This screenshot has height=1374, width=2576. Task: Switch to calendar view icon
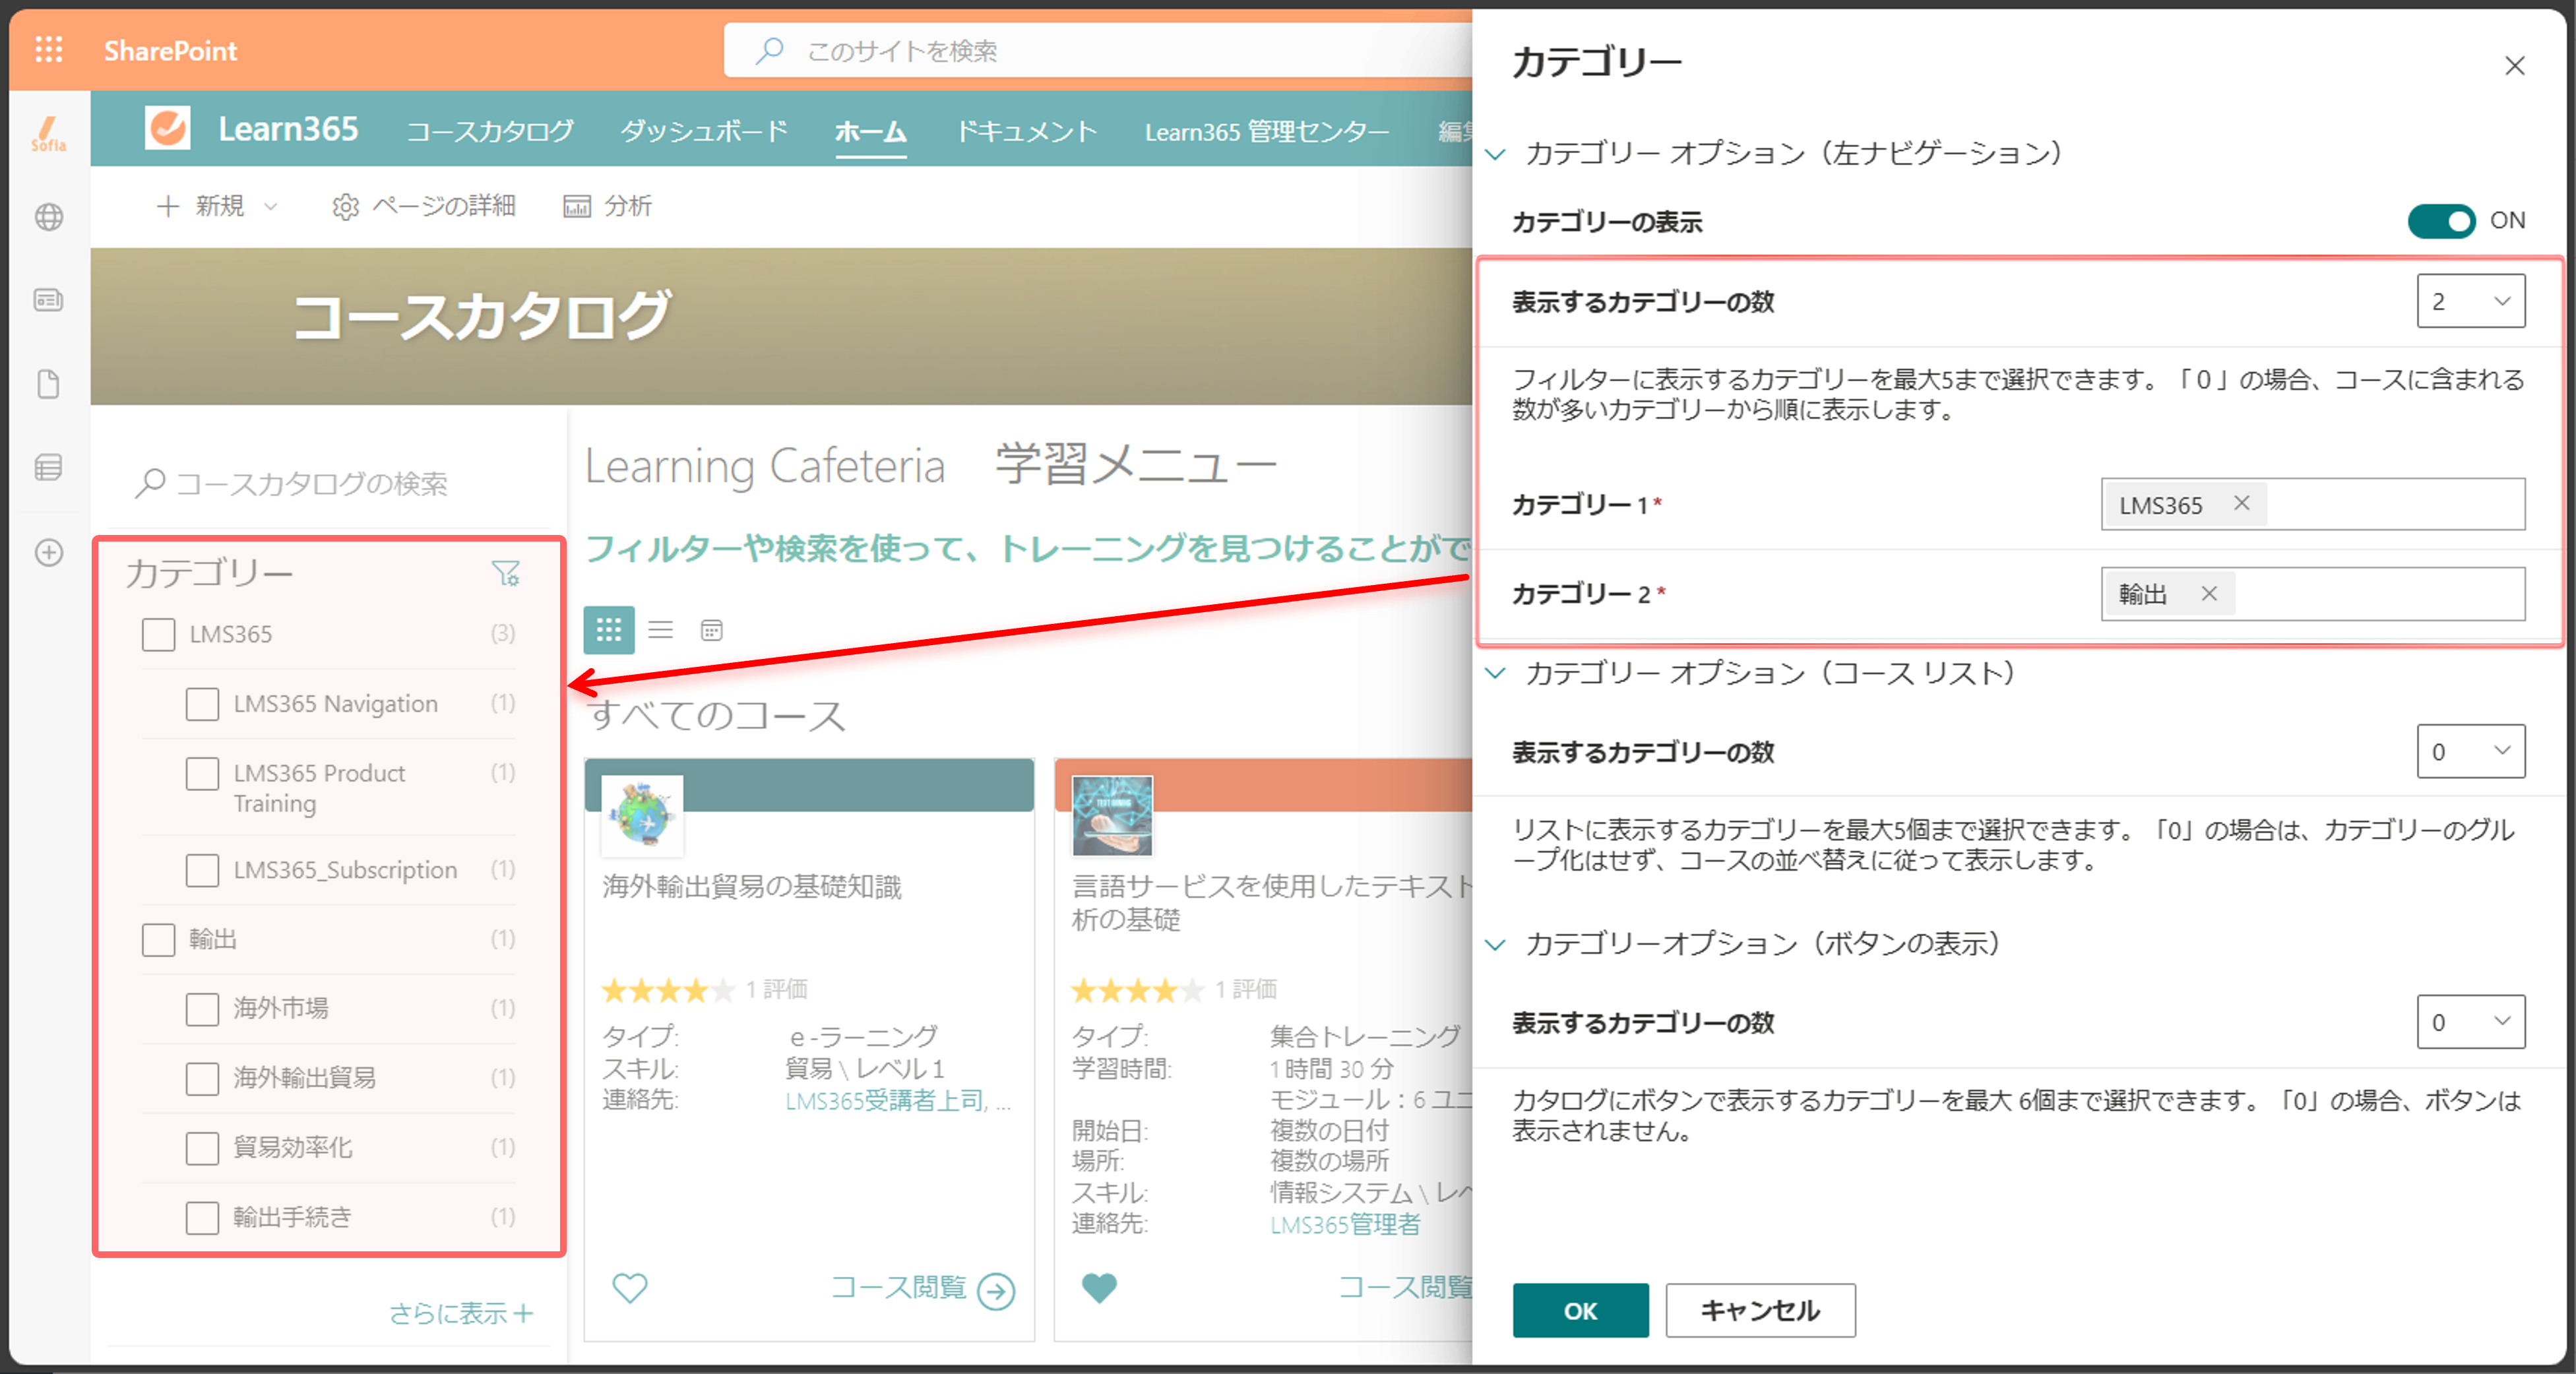[711, 630]
